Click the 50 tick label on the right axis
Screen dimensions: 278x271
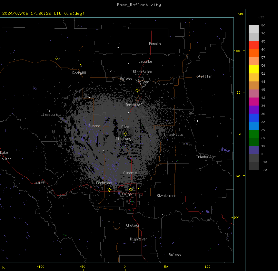[238, 92]
